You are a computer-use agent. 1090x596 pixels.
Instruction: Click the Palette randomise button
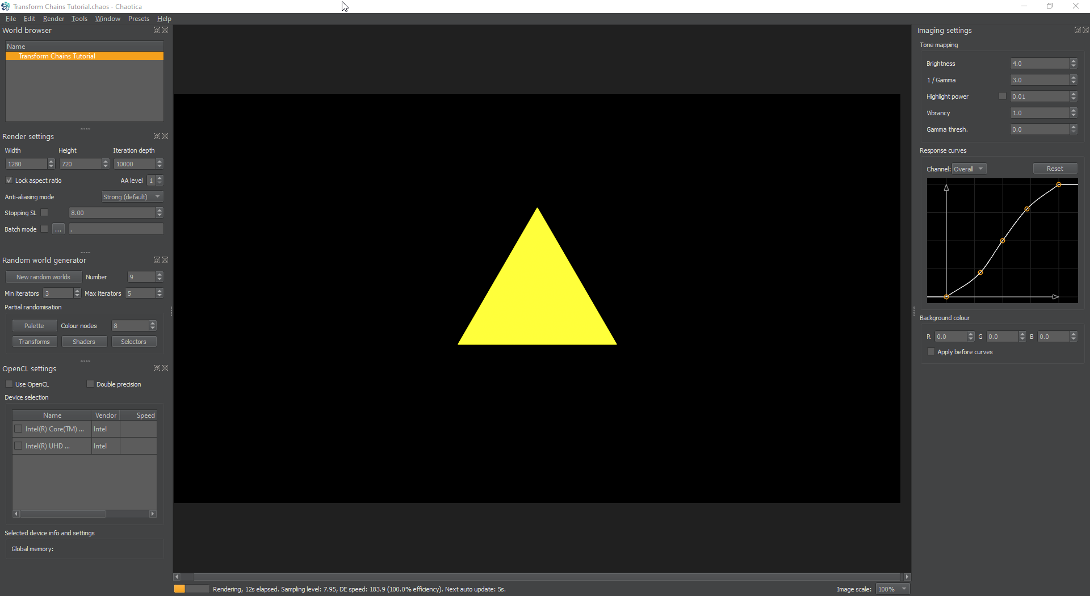(34, 326)
